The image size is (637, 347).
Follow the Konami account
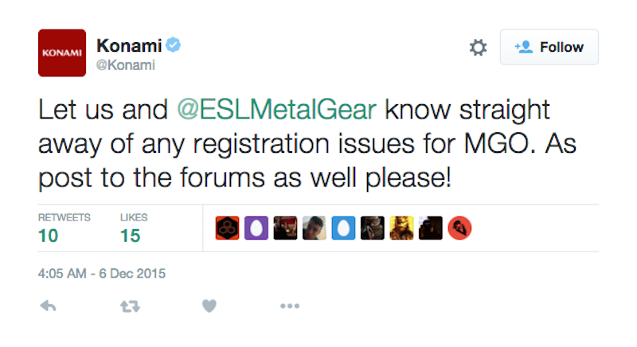point(549,48)
